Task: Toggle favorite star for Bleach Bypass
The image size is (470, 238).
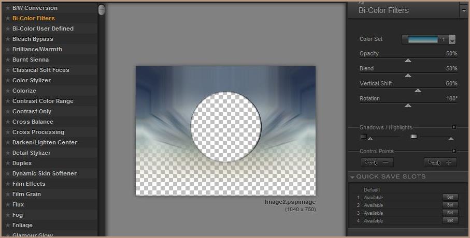Action: coord(7,39)
